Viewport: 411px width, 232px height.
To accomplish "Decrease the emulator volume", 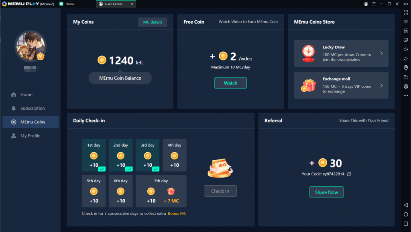I will pyautogui.click(x=406, y=59).
